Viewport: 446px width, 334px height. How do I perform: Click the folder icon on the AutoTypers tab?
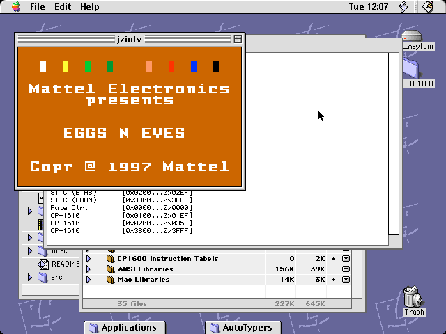(x=215, y=328)
